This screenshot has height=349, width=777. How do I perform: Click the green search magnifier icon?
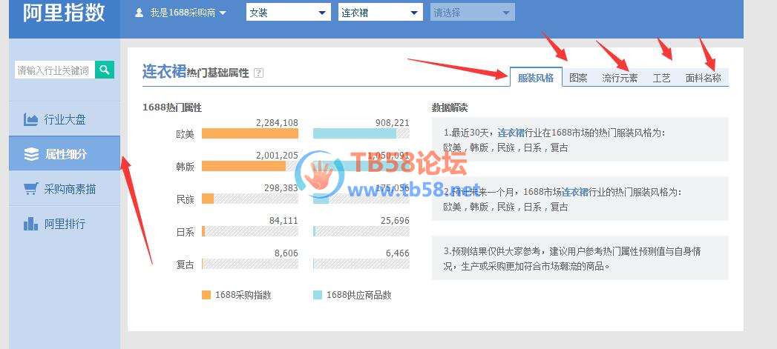click(x=105, y=70)
